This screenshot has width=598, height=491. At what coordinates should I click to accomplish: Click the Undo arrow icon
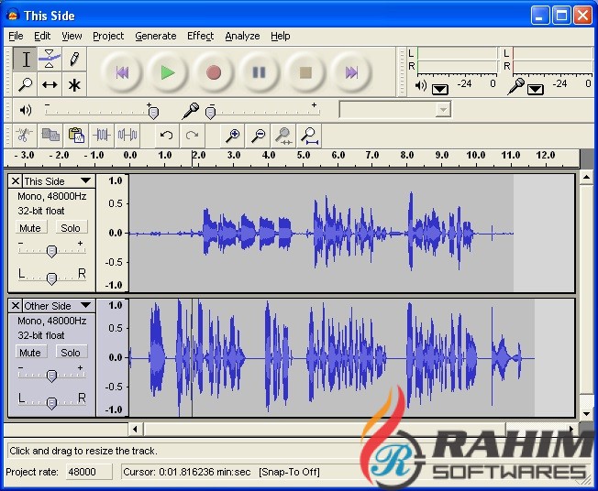(x=166, y=136)
